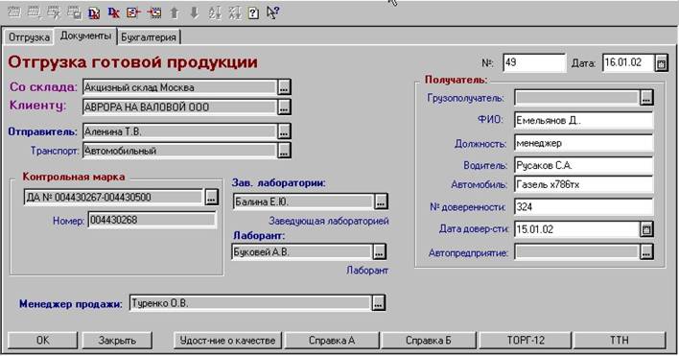Activate the context help pointer icon
The image size is (679, 356).
click(272, 12)
